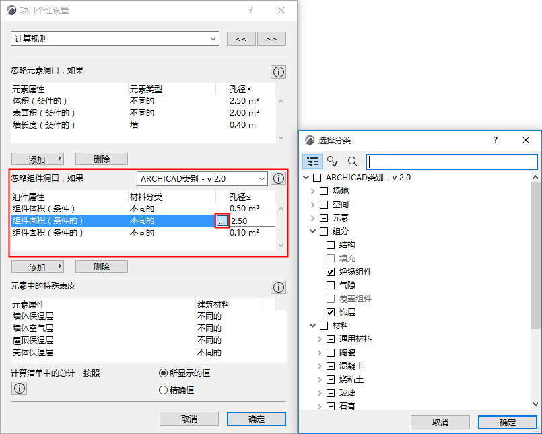This screenshot has width=542, height=434.
Task: Click the 2.50 aperture value field
Action: pos(252,221)
